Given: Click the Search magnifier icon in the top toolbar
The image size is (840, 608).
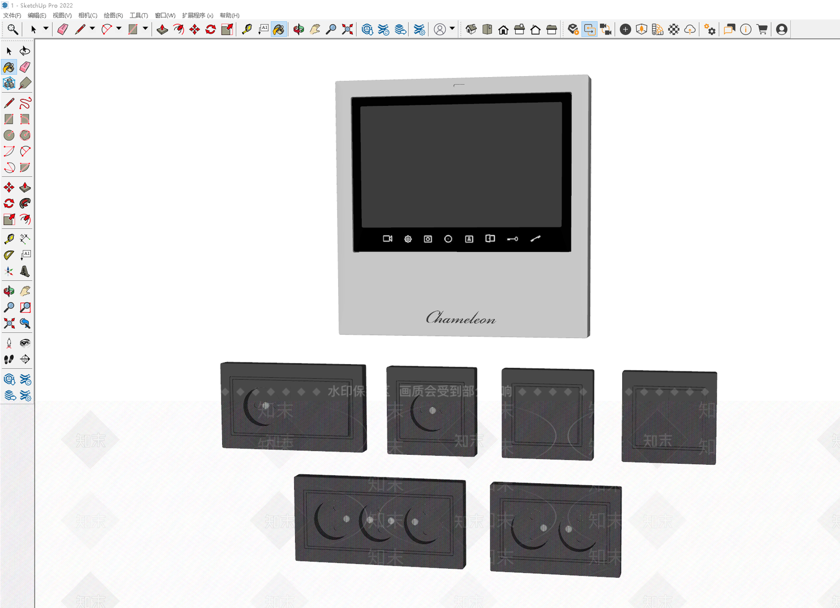Looking at the screenshot, I should point(13,29).
